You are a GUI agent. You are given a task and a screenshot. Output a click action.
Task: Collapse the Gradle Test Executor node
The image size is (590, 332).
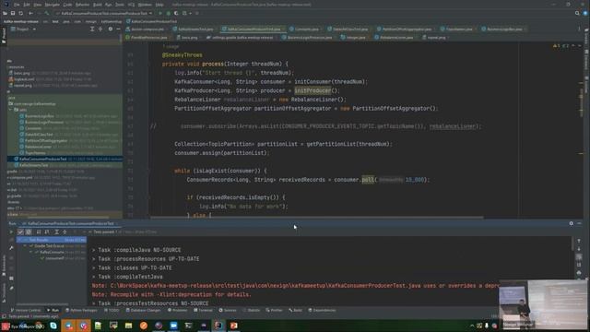[x=26, y=246]
